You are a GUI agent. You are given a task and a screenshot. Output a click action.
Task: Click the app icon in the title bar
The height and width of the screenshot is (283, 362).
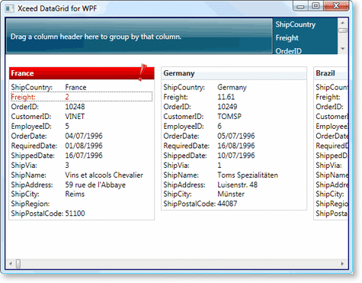click(10, 8)
